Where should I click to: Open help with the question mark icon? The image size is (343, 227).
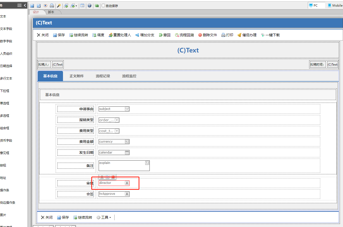[x=90, y=6]
